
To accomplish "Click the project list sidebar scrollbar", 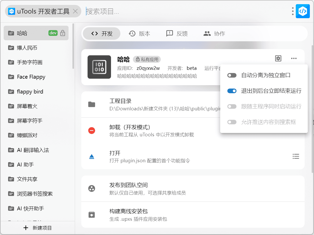I will pos(73,46).
